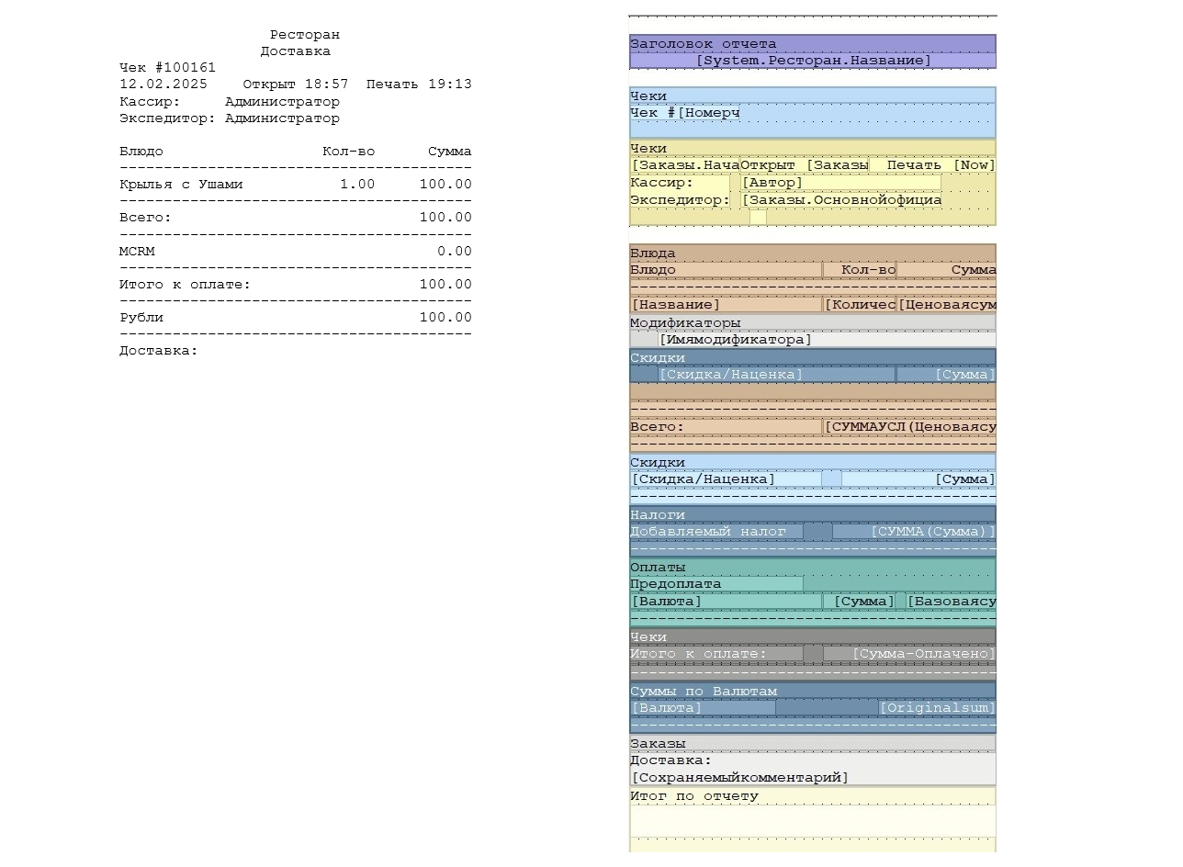1183x867 pixels.
Task: Click the dish name 'Крылья с Ушами'
Action: [x=181, y=185]
